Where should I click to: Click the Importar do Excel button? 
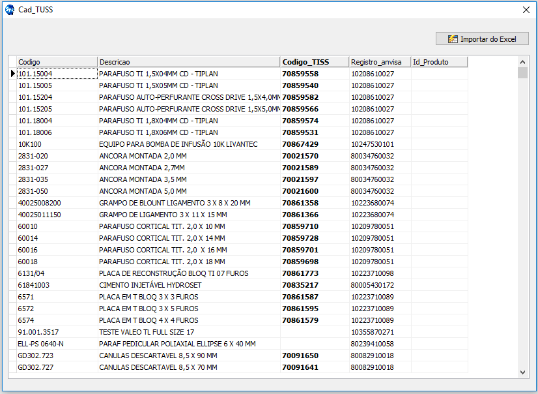(482, 39)
